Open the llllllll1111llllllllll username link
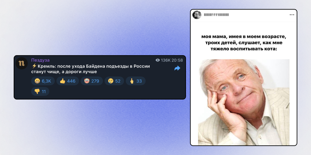This screenshot has height=155, width=311. (x=216, y=15)
